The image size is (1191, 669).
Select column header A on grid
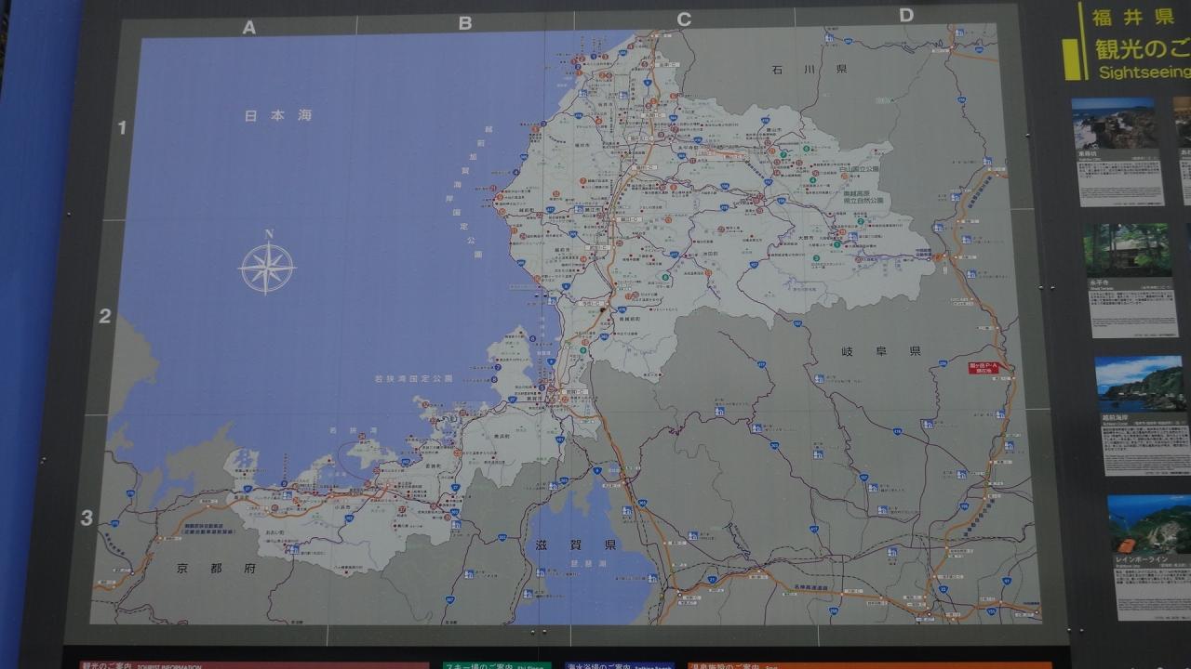[x=248, y=28]
